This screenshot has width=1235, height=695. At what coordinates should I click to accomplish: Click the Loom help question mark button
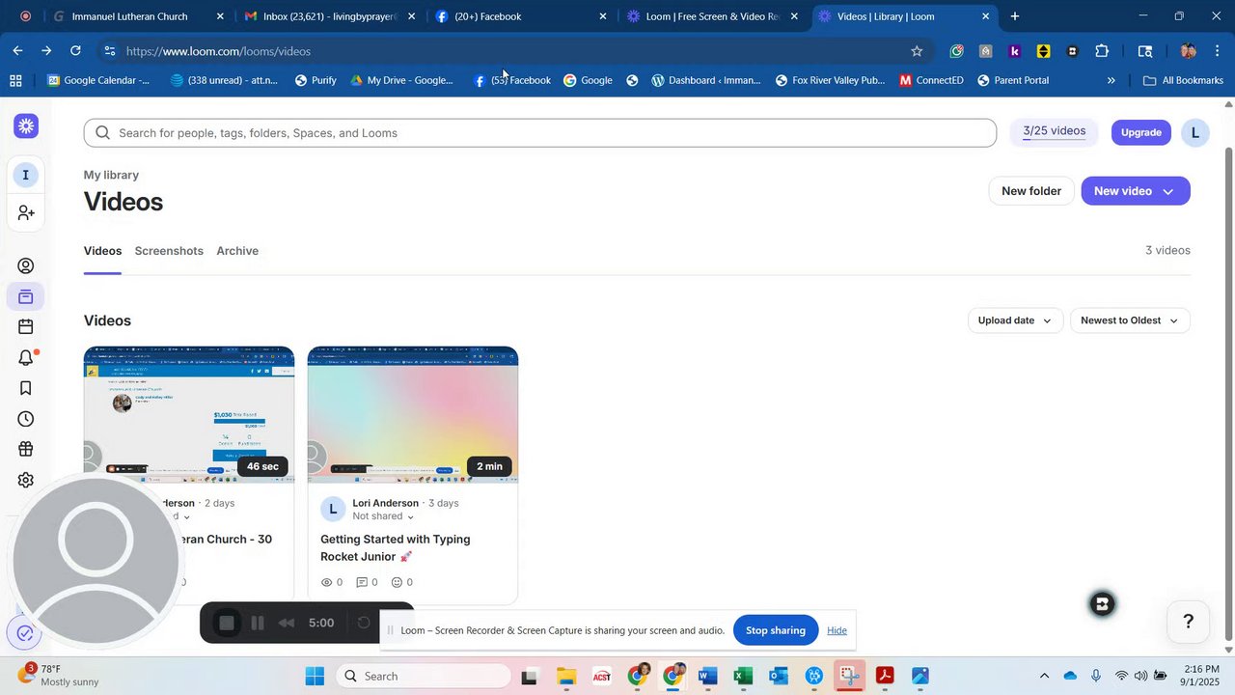pyautogui.click(x=1189, y=622)
